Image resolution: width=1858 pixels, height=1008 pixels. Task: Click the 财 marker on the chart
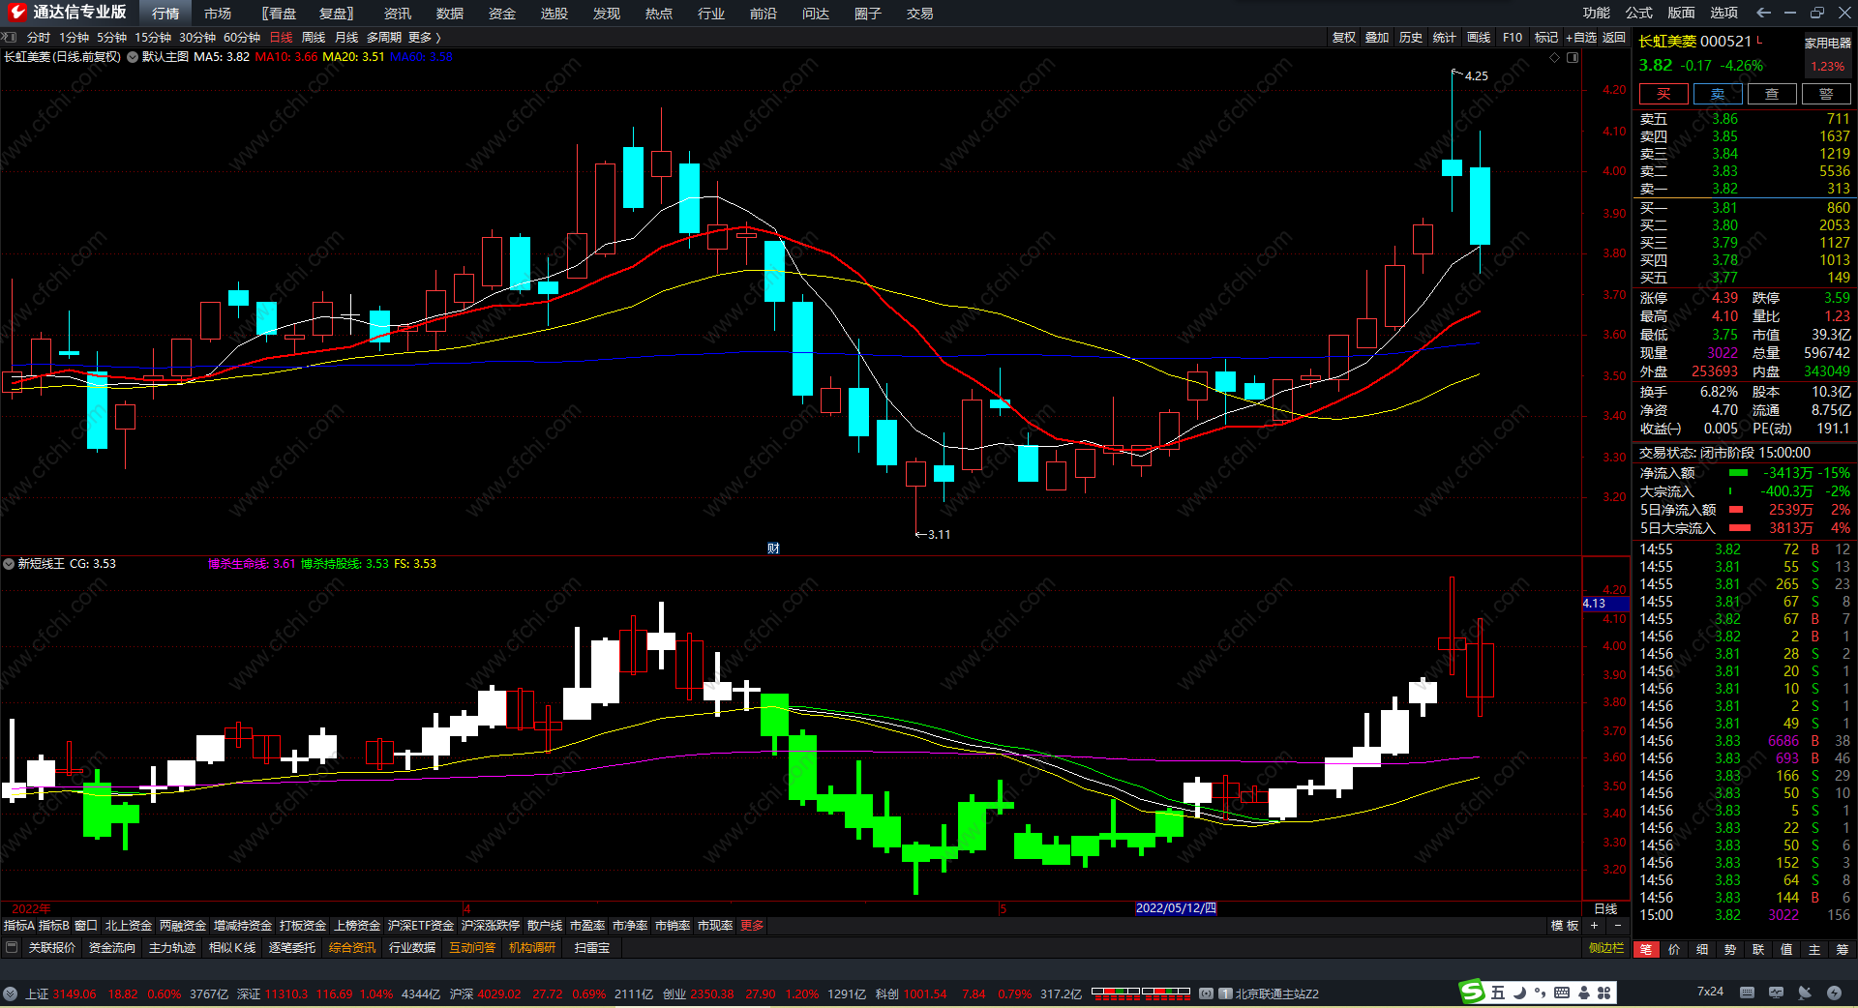(773, 548)
